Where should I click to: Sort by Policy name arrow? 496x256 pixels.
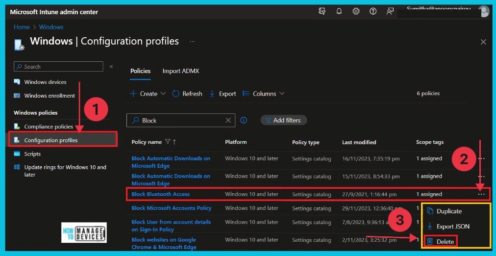pyautogui.click(x=174, y=142)
